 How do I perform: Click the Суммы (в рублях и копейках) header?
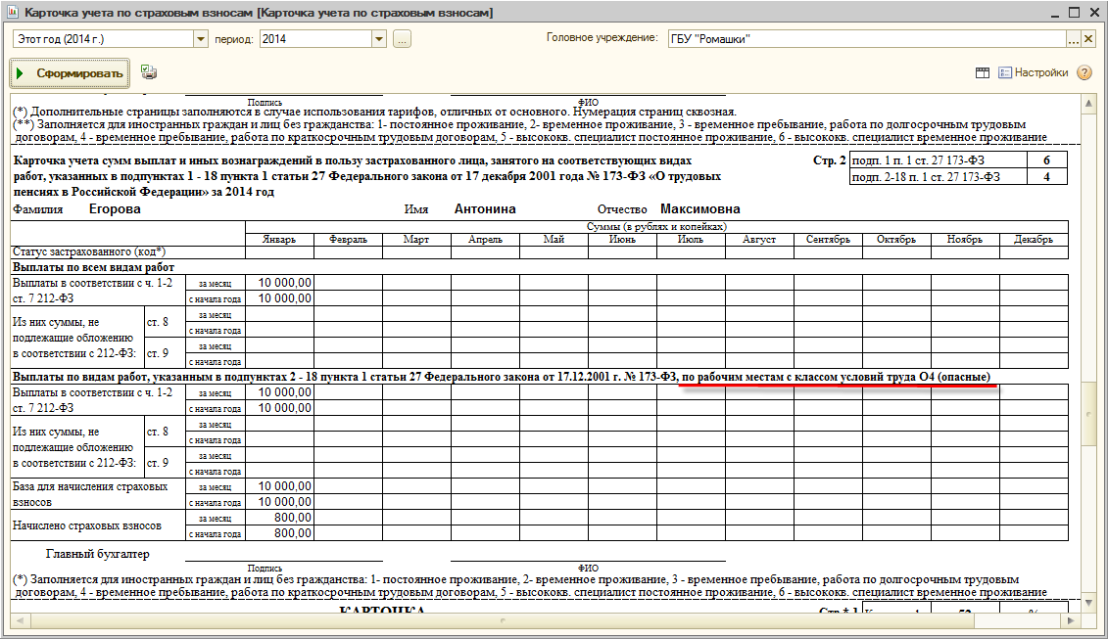[x=656, y=227]
